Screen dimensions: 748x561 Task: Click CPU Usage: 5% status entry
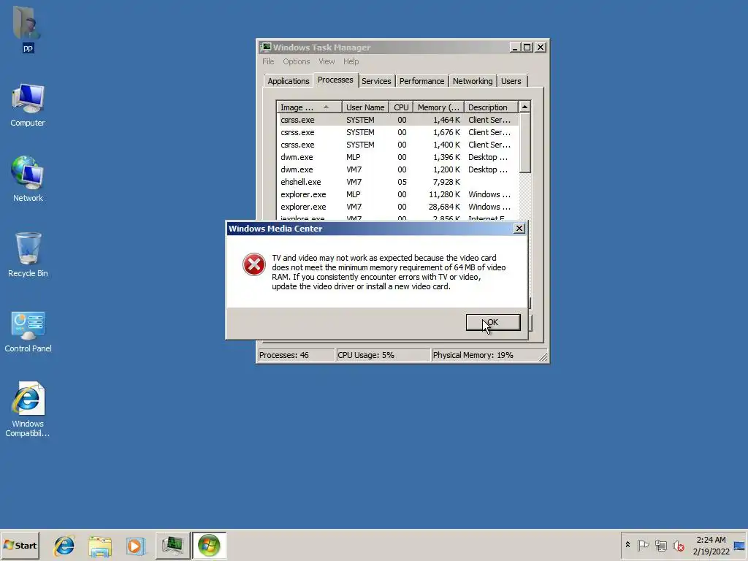[383, 355]
